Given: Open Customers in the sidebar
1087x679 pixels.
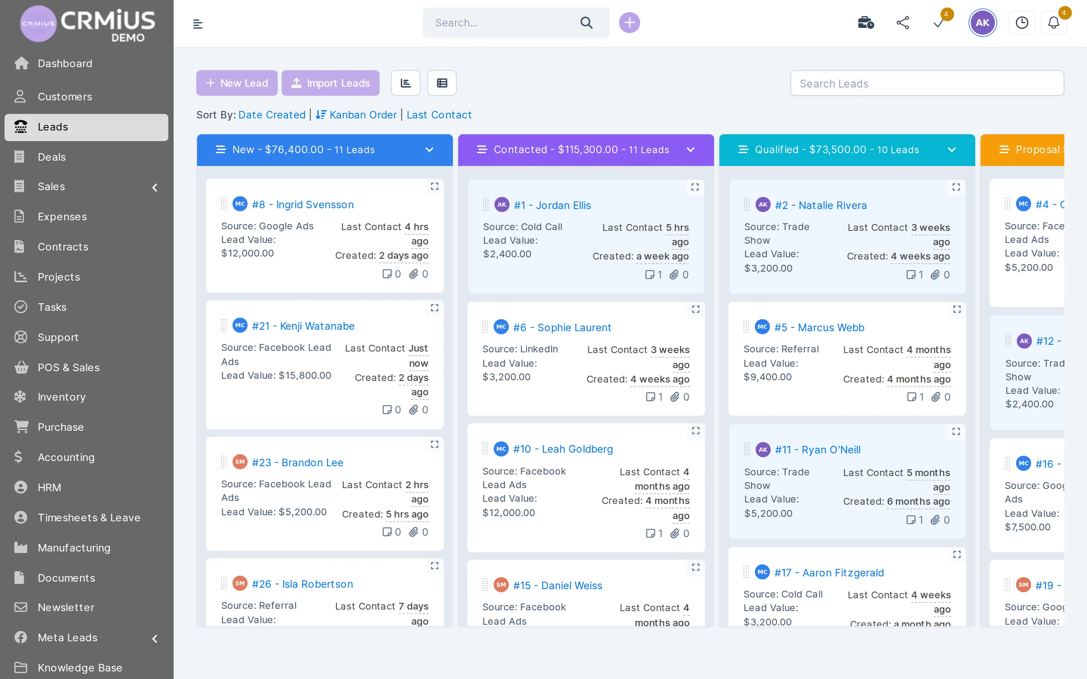Looking at the screenshot, I should tap(86, 97).
